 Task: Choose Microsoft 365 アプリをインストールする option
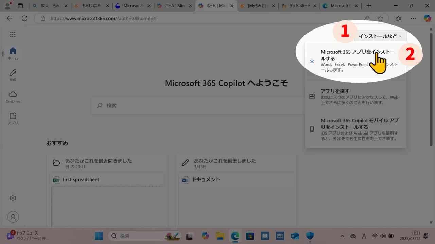[x=356, y=61]
